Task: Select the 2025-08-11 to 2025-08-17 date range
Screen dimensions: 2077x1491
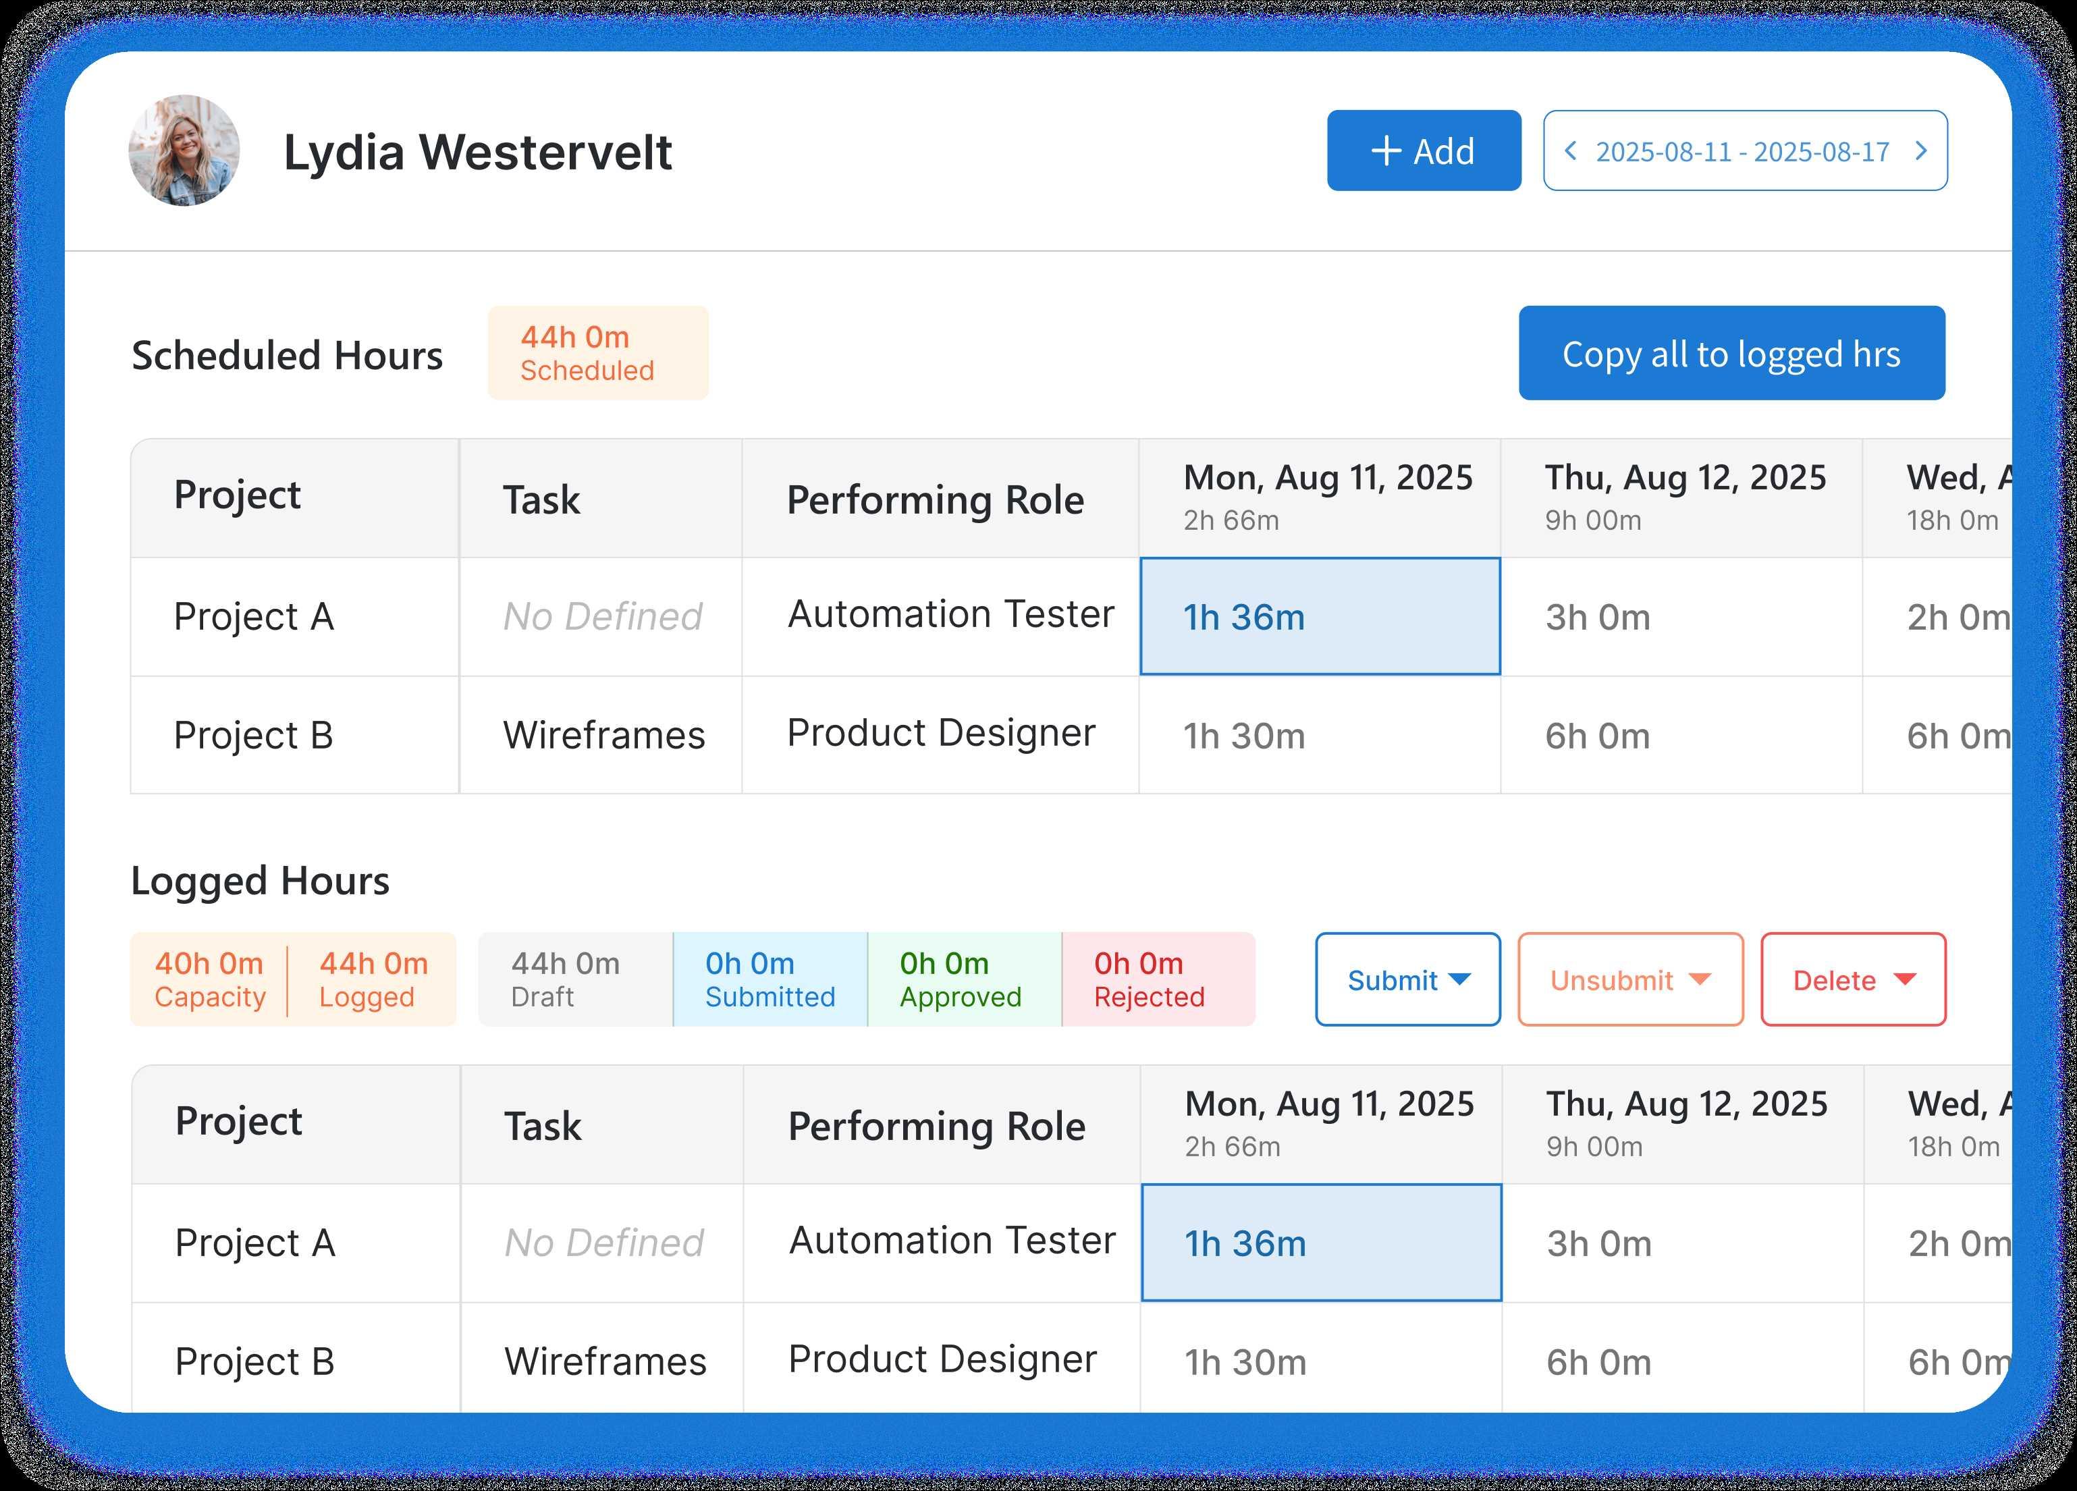Action: click(1742, 151)
